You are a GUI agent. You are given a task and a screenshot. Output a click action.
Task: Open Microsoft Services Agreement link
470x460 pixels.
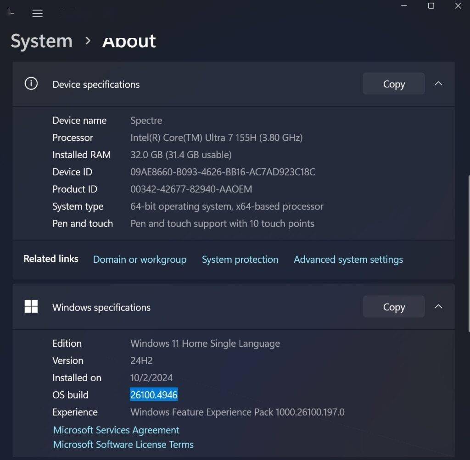[x=116, y=430]
